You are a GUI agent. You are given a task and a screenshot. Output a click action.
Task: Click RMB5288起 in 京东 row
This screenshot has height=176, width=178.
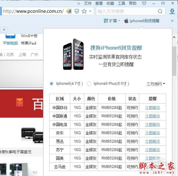111,133
